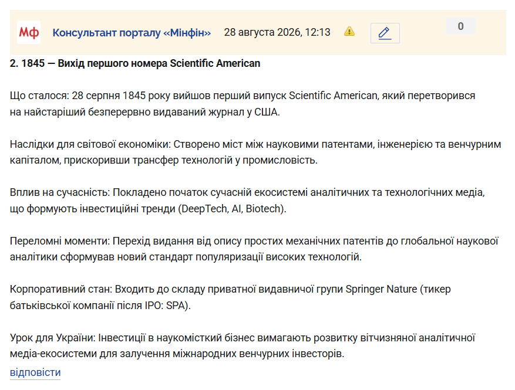This screenshot has height=390, width=515.
Task: Click the paragraph starting Наслідки для світової економіки
Action: click(255, 152)
